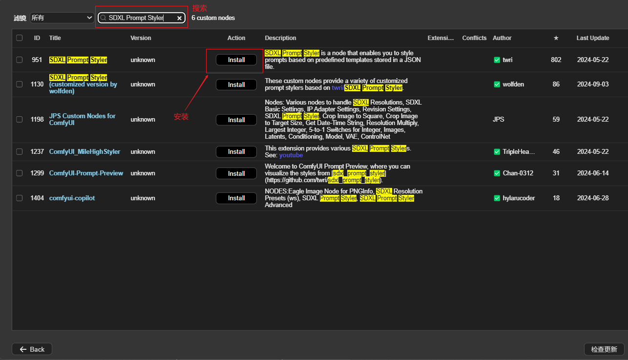Click the green verified icon beside twri
Image resolution: width=628 pixels, height=360 pixels.
tap(497, 60)
